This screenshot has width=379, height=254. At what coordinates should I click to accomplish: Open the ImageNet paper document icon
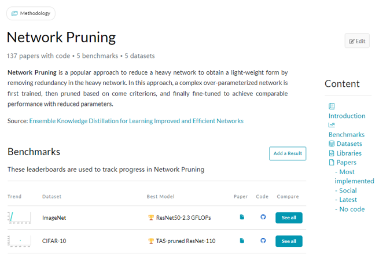[x=242, y=218]
